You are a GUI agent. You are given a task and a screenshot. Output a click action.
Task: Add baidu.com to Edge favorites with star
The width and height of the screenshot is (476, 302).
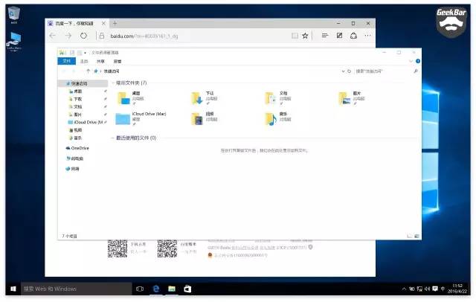pyautogui.click(x=305, y=36)
